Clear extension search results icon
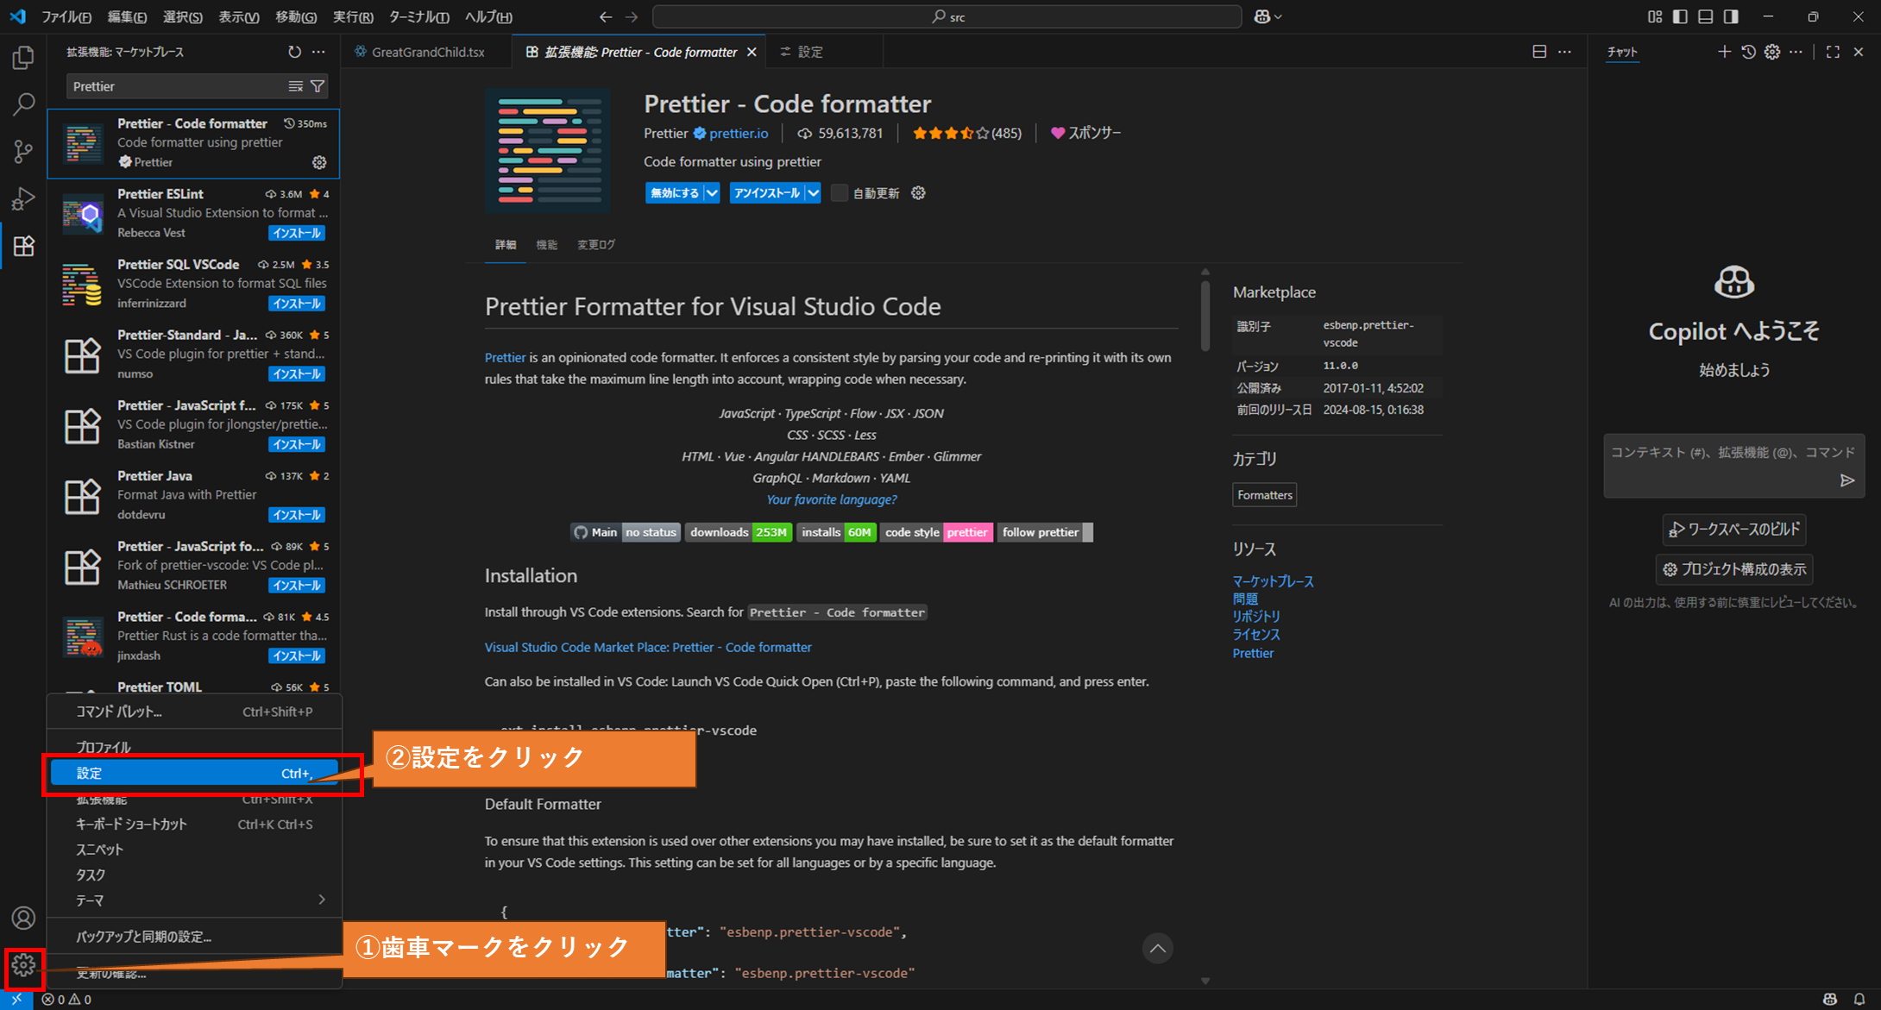The image size is (1881, 1010). [295, 86]
